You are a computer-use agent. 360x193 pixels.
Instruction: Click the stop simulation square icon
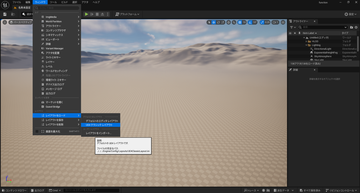pyautogui.click(x=97, y=14)
